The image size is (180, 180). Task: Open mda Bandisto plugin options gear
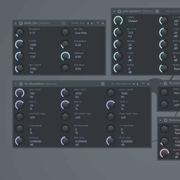click(x=119, y=11)
